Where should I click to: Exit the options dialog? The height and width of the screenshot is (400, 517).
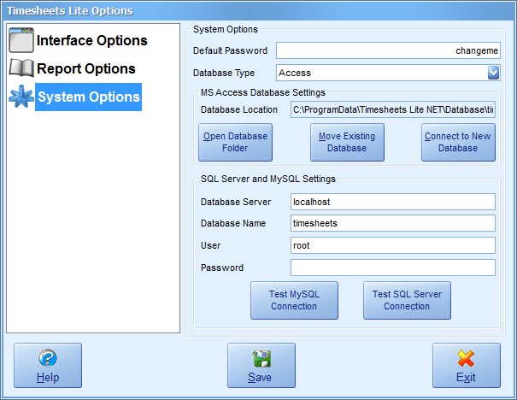[467, 365]
